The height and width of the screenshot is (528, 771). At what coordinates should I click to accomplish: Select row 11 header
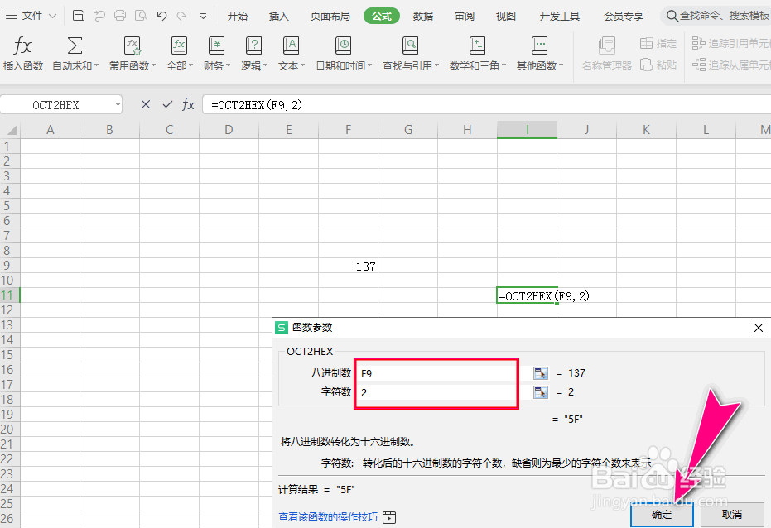click(x=9, y=295)
